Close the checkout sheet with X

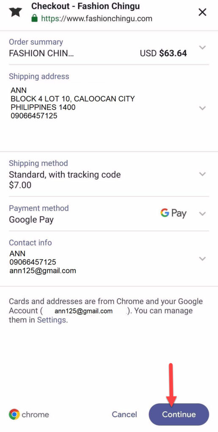click(202, 12)
